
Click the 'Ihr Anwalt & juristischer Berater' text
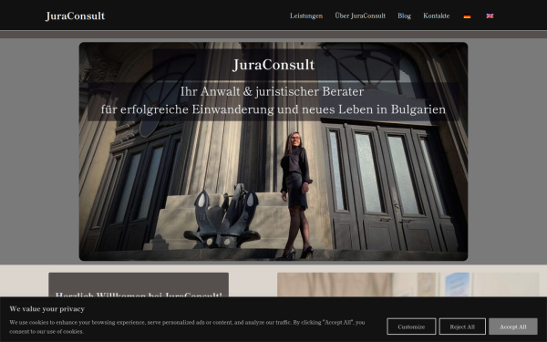tap(272, 91)
